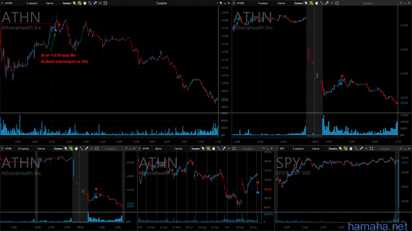412x231 pixels.
Task: Choose arrow drawing tool in 15-minute ATHN chart
Action: point(86,148)
